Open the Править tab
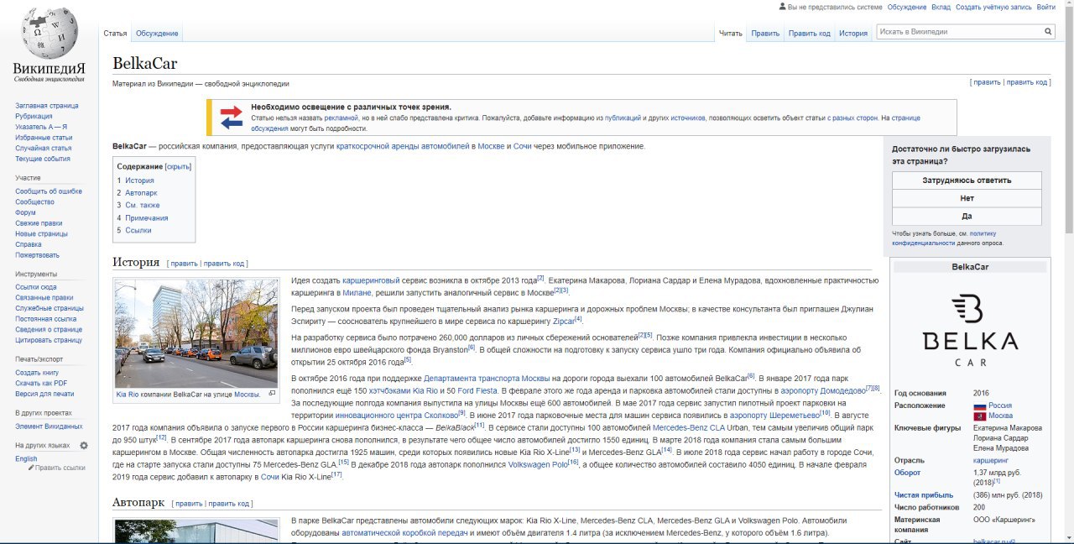The width and height of the screenshot is (1074, 544). click(x=765, y=34)
